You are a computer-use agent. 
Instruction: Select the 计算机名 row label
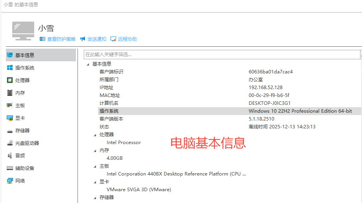[109, 103]
